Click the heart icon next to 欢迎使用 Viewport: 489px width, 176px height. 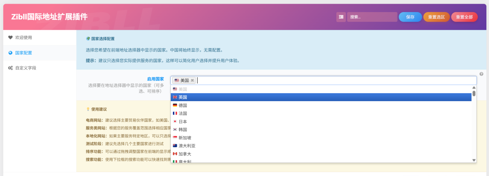[x=11, y=38]
